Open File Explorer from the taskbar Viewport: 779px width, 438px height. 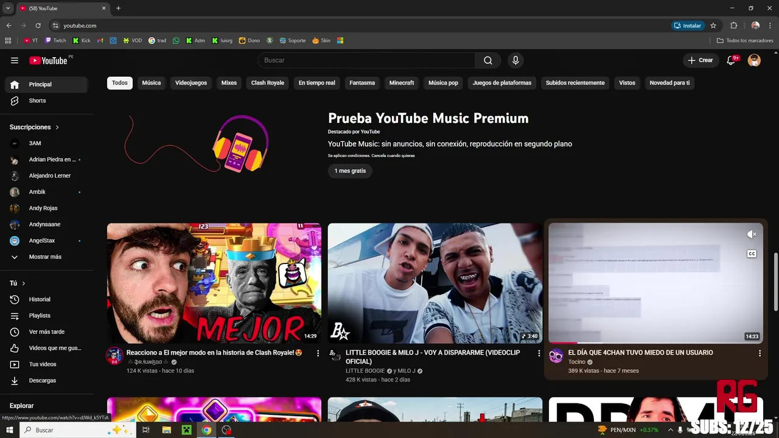167,430
